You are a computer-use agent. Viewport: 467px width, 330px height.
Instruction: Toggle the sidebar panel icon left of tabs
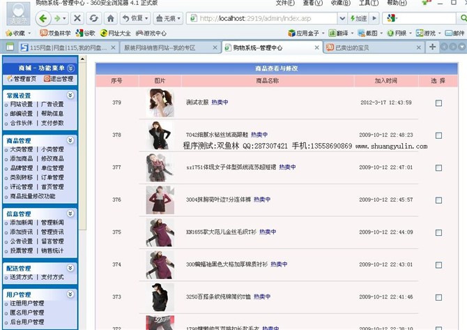point(10,47)
